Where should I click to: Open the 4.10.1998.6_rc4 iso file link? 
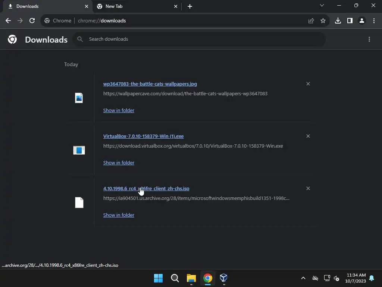(146, 189)
